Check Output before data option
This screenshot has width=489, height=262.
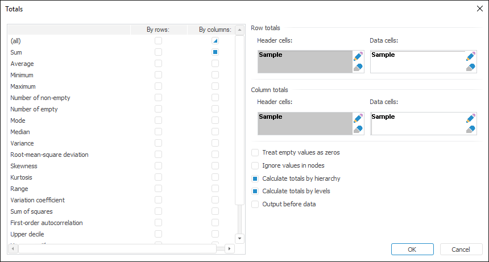pos(255,204)
